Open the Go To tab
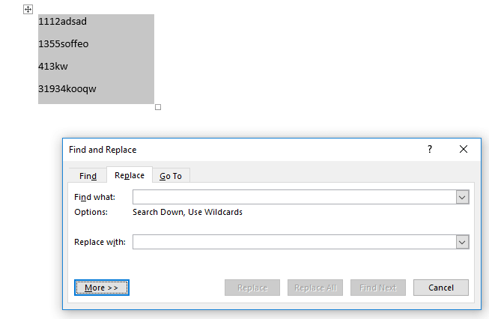 pyautogui.click(x=171, y=176)
